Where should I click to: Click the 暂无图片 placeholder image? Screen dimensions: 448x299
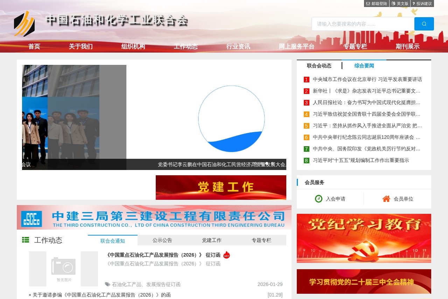64,269
